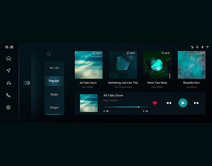Viewport: 212px width, 166px height.
Task: Open the Settings gear icon
Action: 9,107
